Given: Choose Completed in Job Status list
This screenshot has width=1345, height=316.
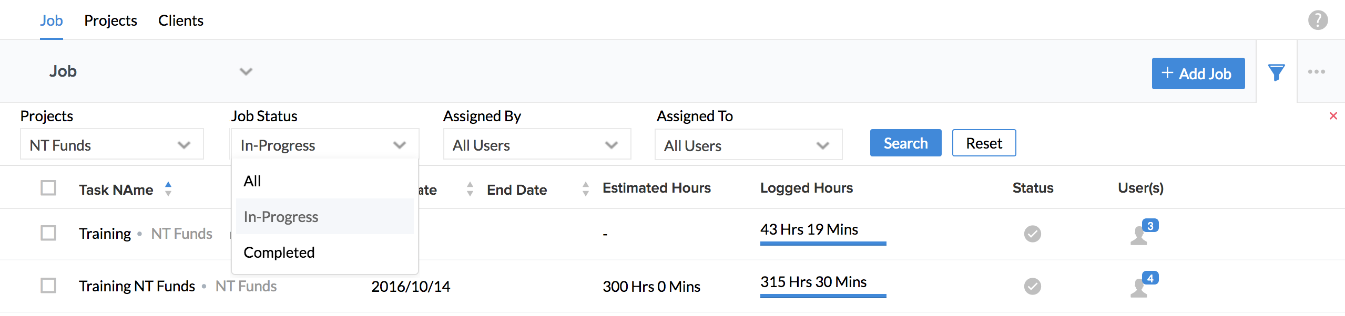Looking at the screenshot, I should click(x=279, y=252).
